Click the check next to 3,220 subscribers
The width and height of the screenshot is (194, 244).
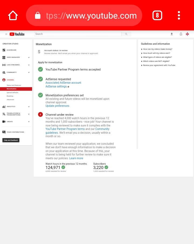point(106,167)
